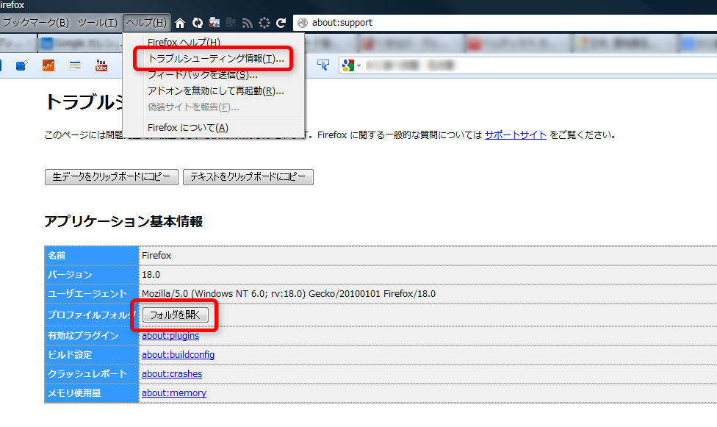Click the globe site identity icon
Image resolution: width=717 pixels, height=427 pixels.
302,23
